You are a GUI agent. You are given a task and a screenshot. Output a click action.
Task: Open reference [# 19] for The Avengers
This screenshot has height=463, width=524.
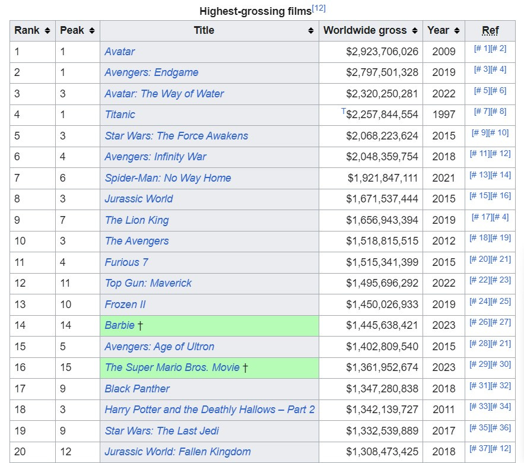pos(501,237)
